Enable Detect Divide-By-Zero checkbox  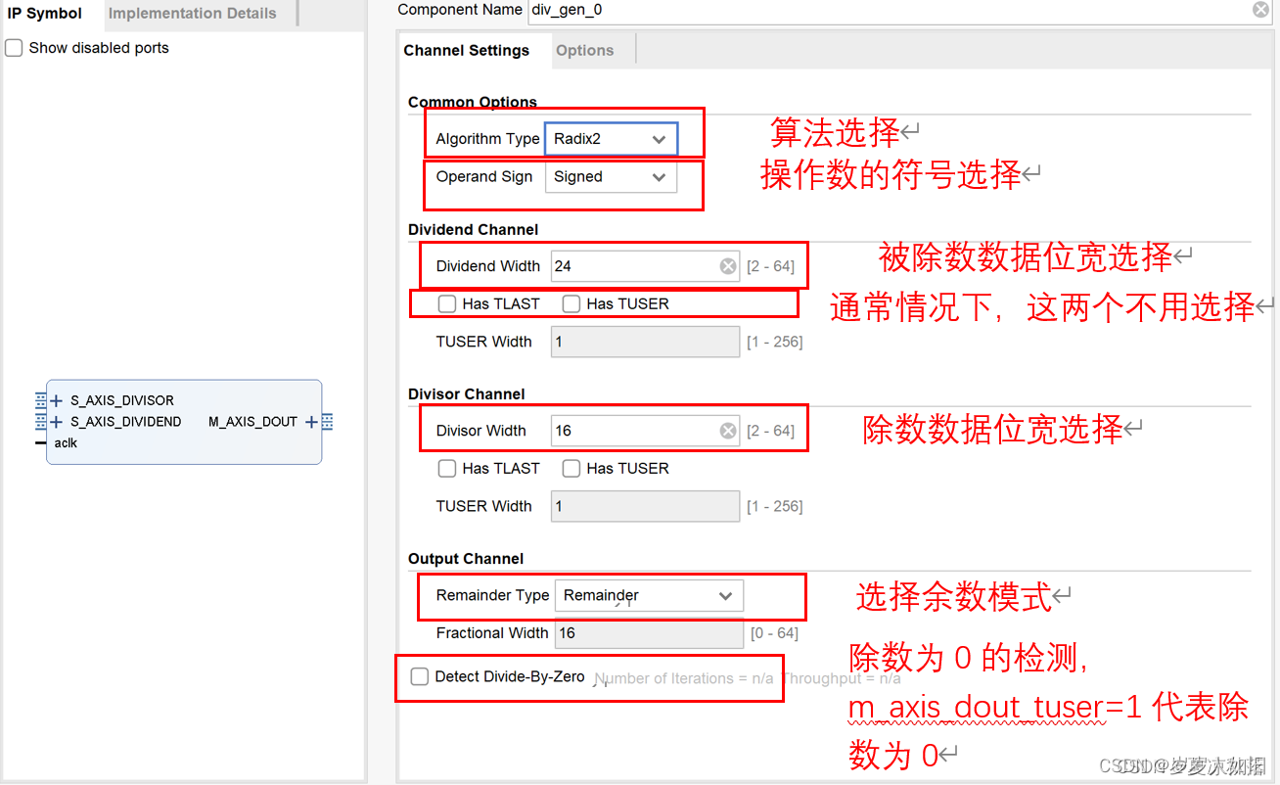420,676
